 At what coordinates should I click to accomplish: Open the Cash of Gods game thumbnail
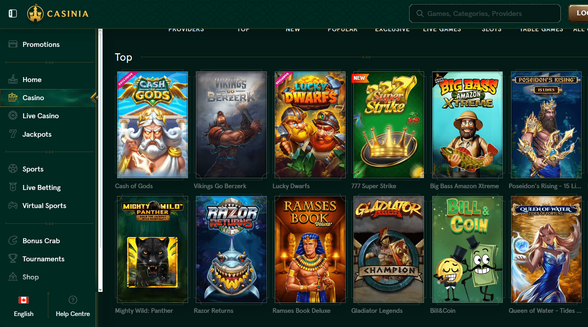[153, 125]
